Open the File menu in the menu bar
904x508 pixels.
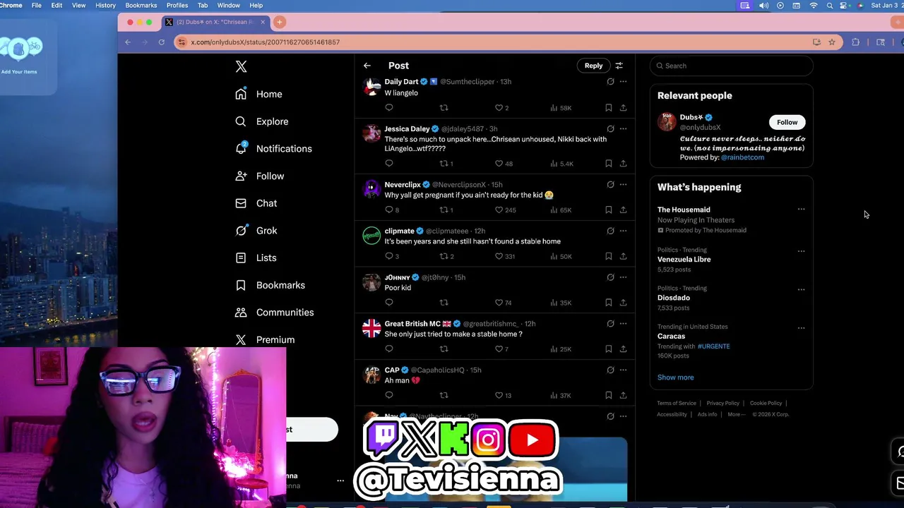click(36, 5)
